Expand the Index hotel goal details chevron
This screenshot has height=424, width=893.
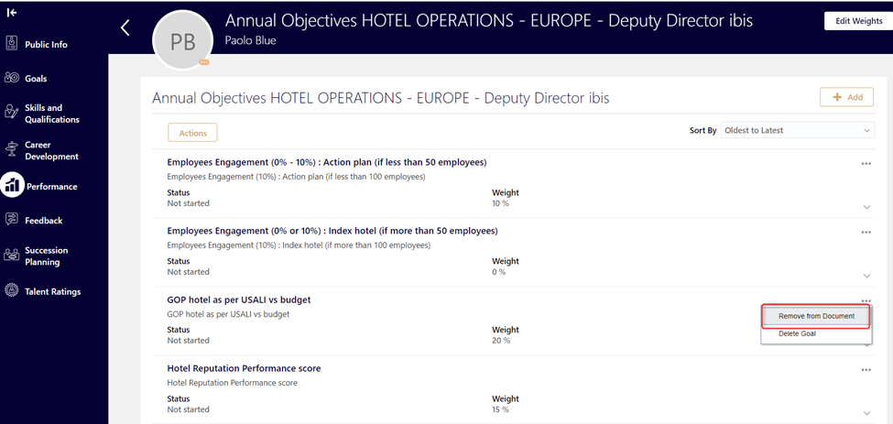pyautogui.click(x=866, y=276)
